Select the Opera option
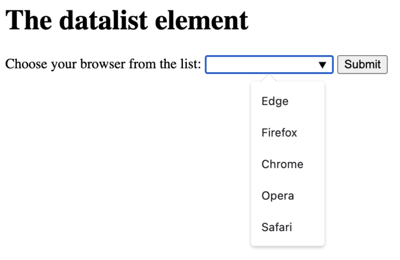Viewport: 400px width, 260px height. [278, 196]
